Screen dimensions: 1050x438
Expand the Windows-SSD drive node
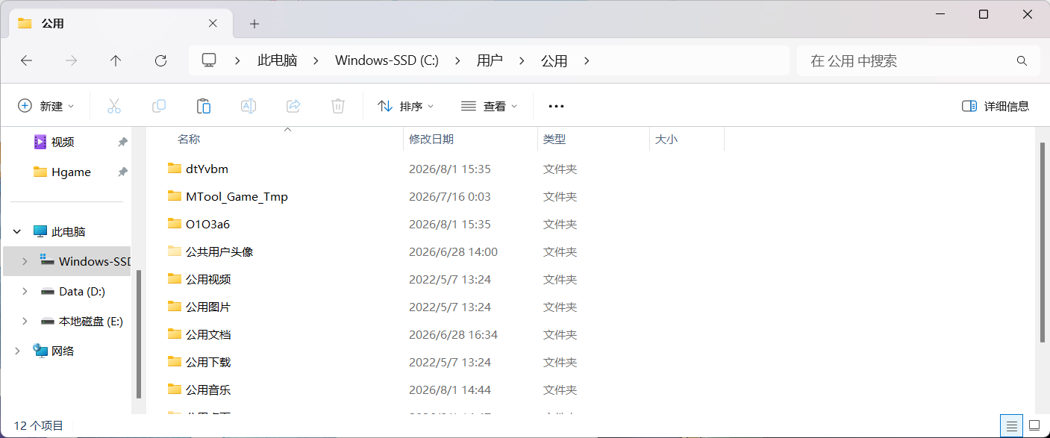[25, 261]
